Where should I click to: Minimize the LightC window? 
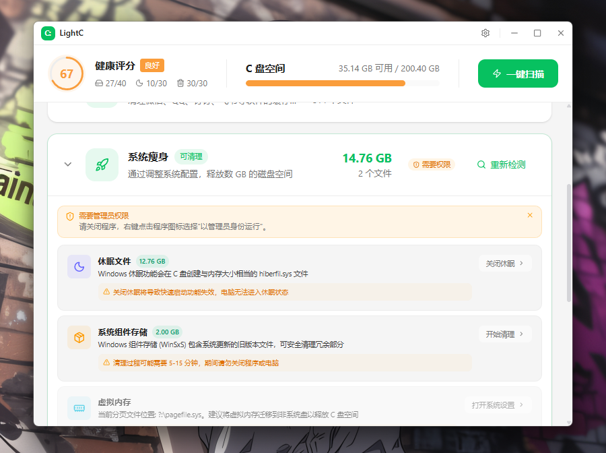(x=514, y=33)
